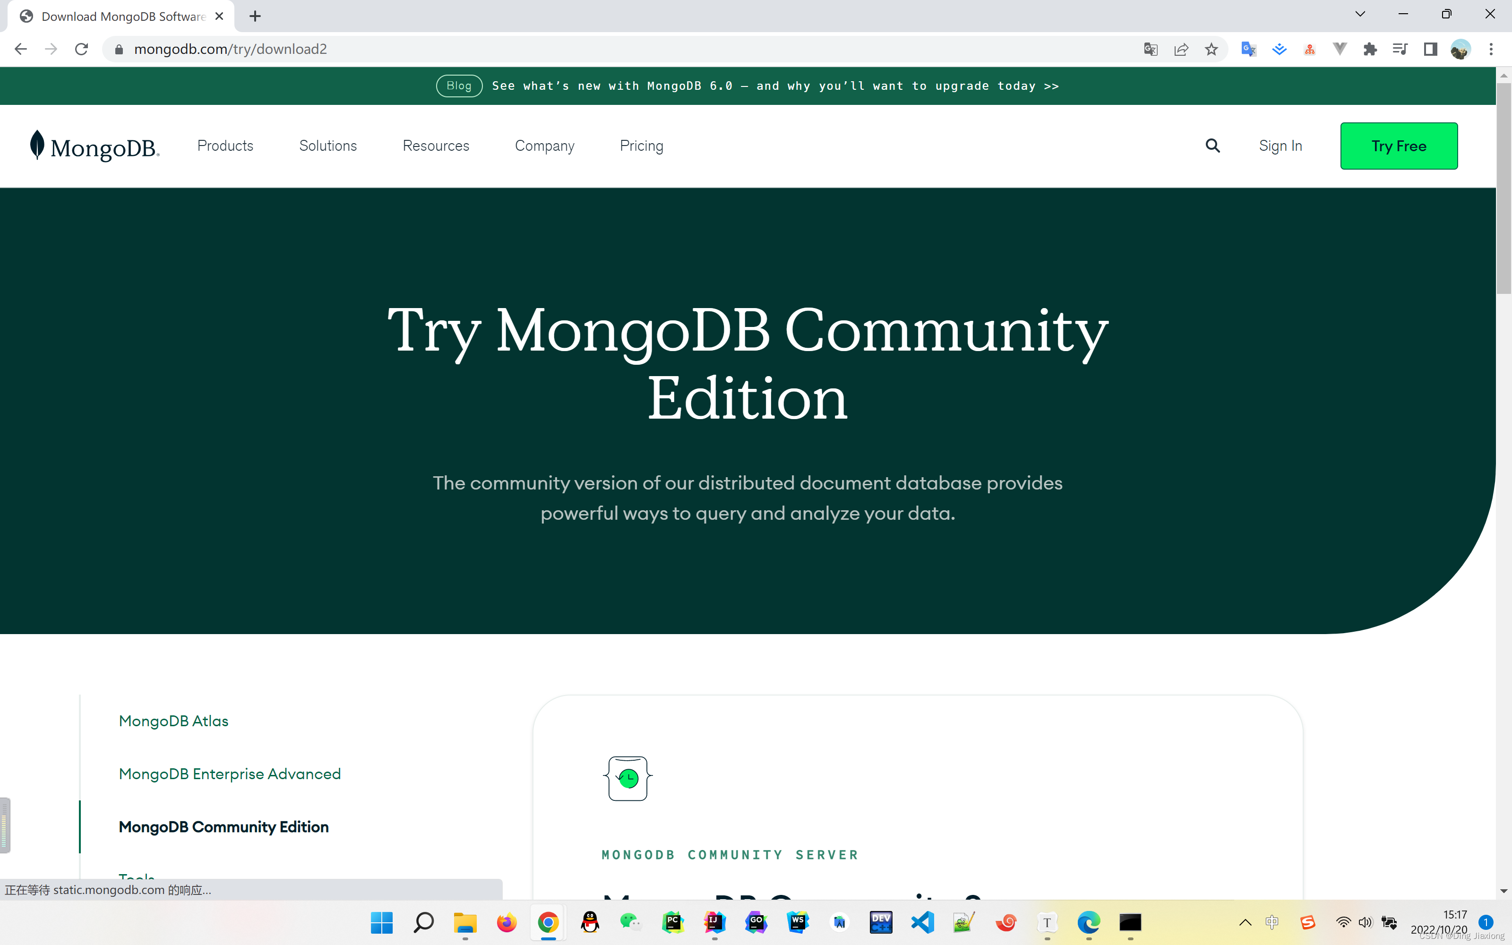Click the browser back arrow
The image size is (1512, 945).
(21, 49)
